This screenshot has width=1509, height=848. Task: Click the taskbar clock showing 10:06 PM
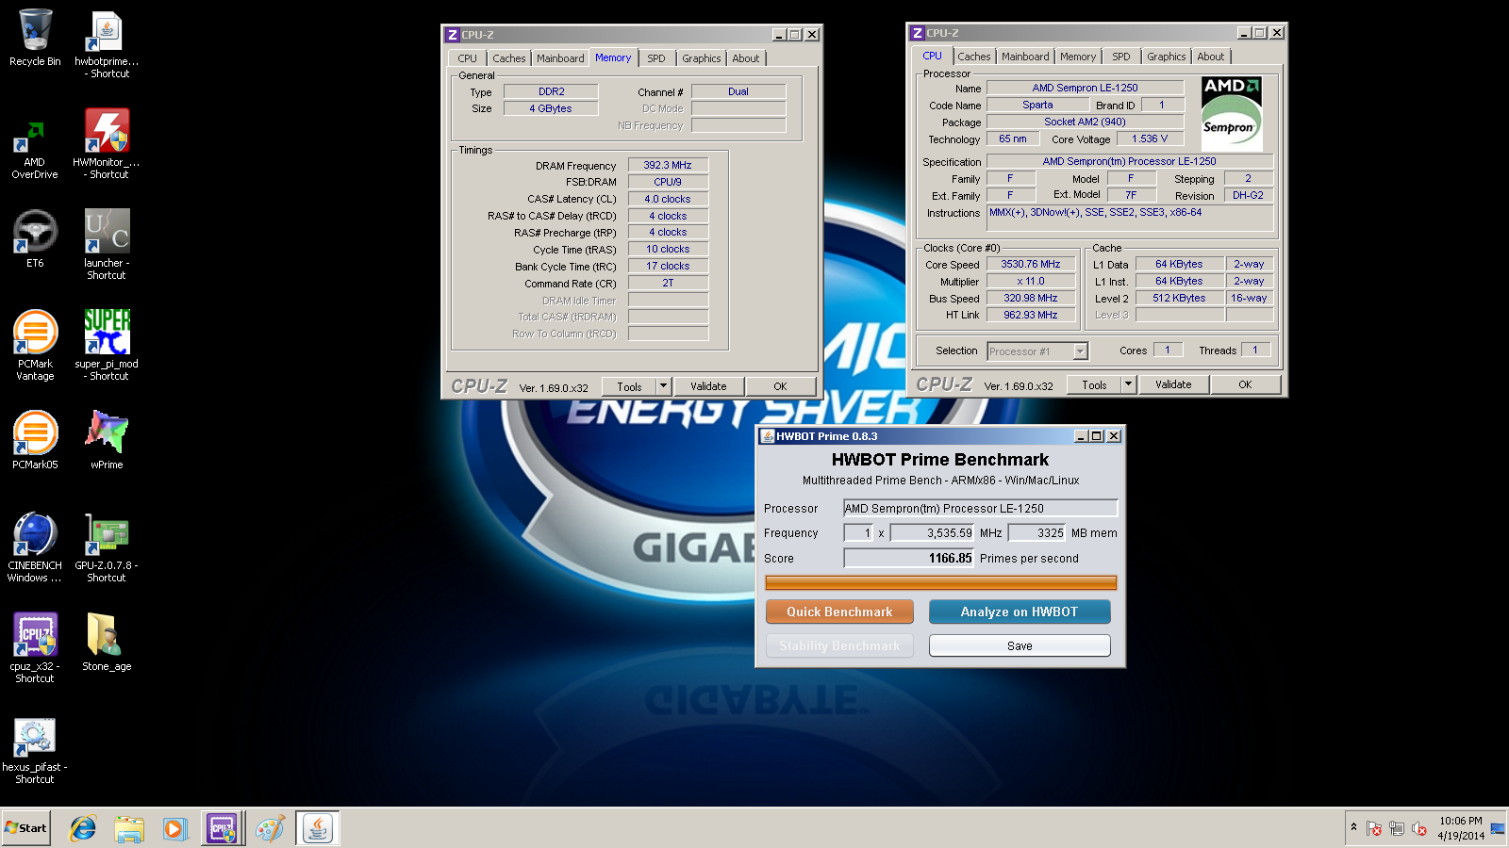pos(1461,828)
